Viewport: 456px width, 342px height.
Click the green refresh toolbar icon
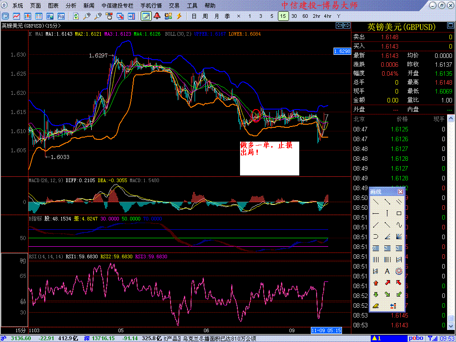click(76, 16)
